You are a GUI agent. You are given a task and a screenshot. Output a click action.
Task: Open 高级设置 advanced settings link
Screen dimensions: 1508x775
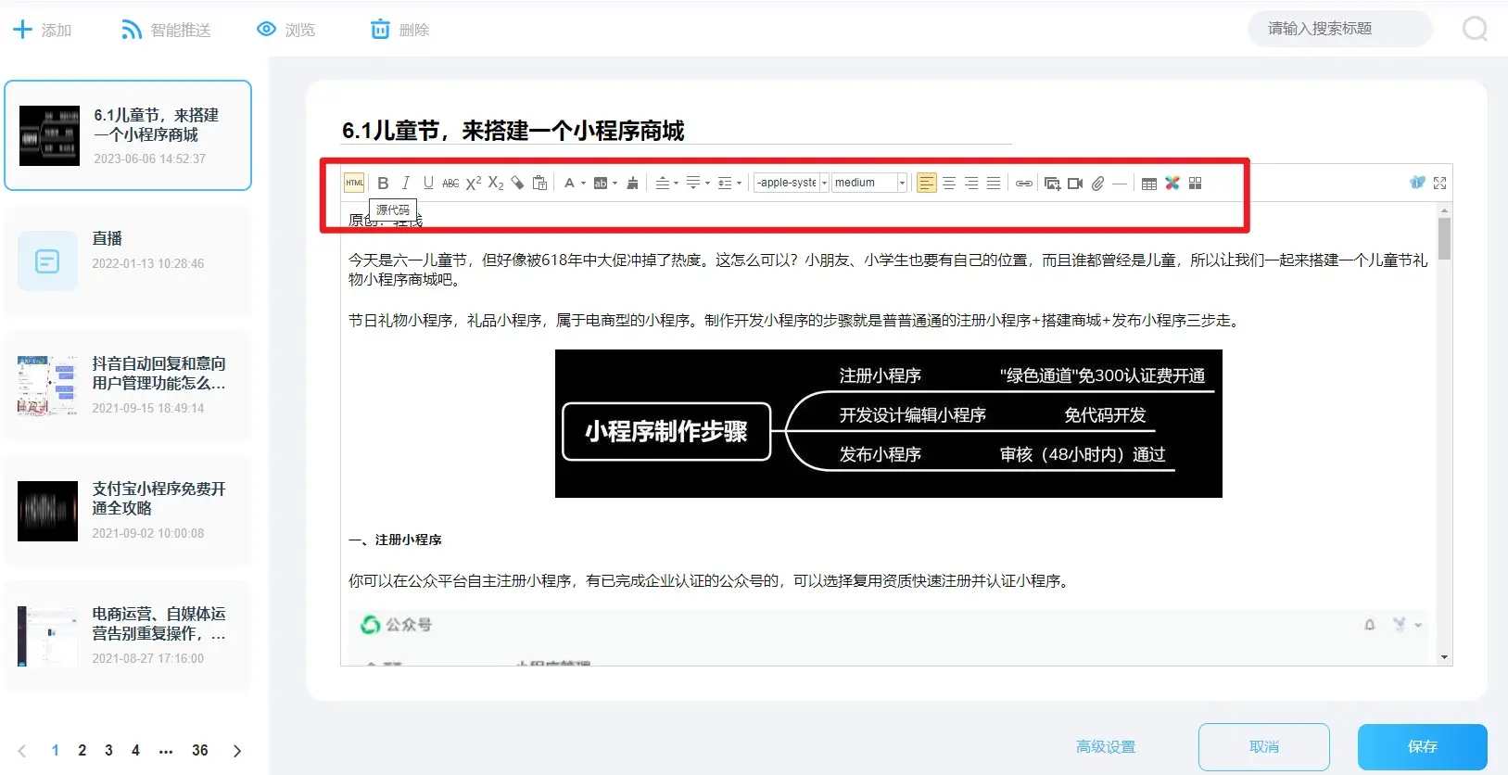1105,747
